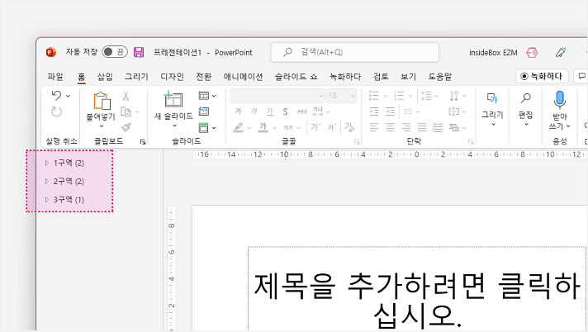
Task: Click the cut scissors icon
Action: coord(126,96)
